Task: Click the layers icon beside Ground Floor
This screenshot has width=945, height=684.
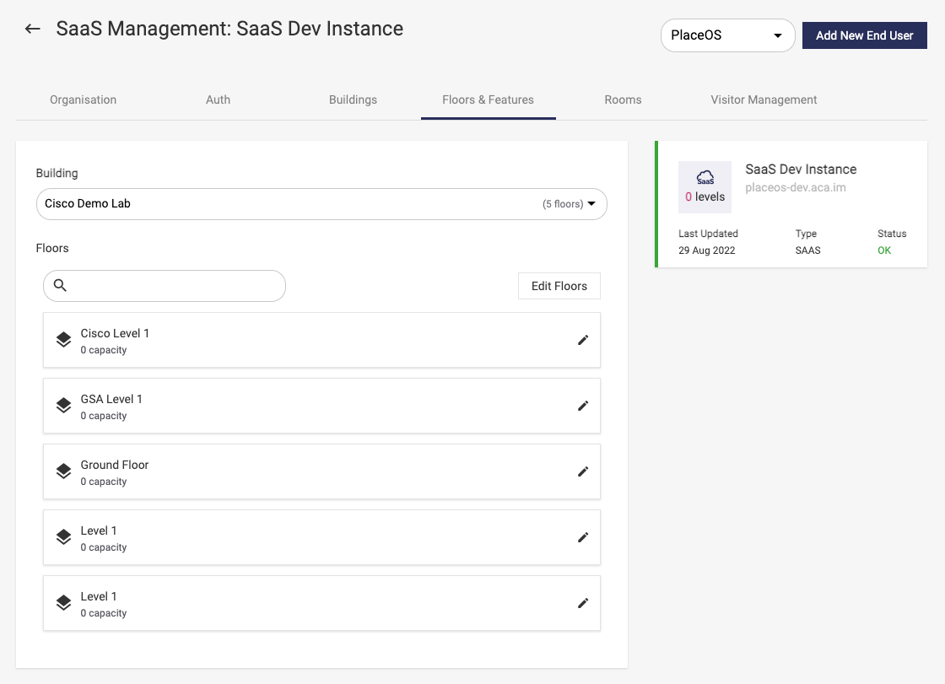Action: point(63,471)
